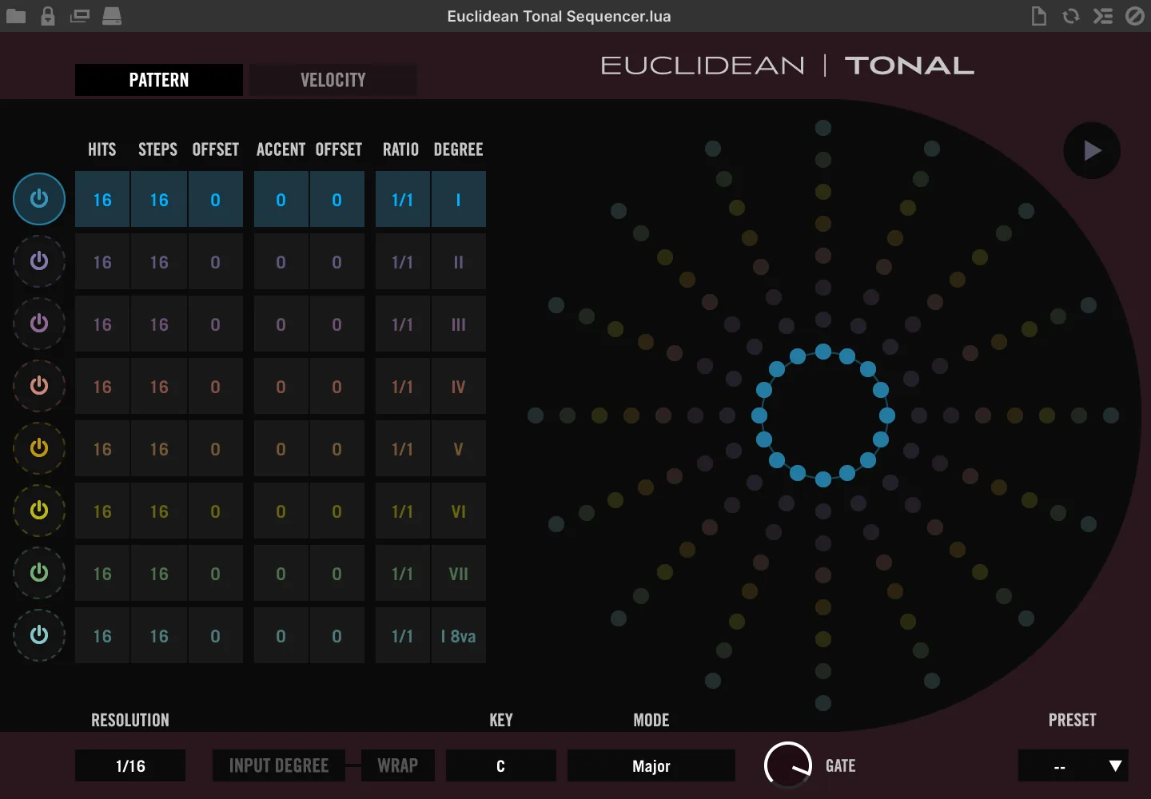
Task: Open the Ratio 1/1 cell in degree I row
Action: (x=403, y=199)
